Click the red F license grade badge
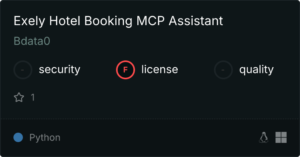Viewport: 300px width, 157px height. tap(126, 70)
